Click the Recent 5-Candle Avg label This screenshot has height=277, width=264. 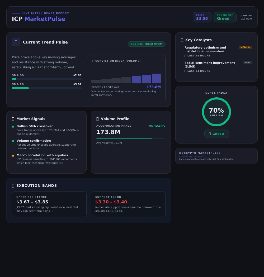point(105,87)
